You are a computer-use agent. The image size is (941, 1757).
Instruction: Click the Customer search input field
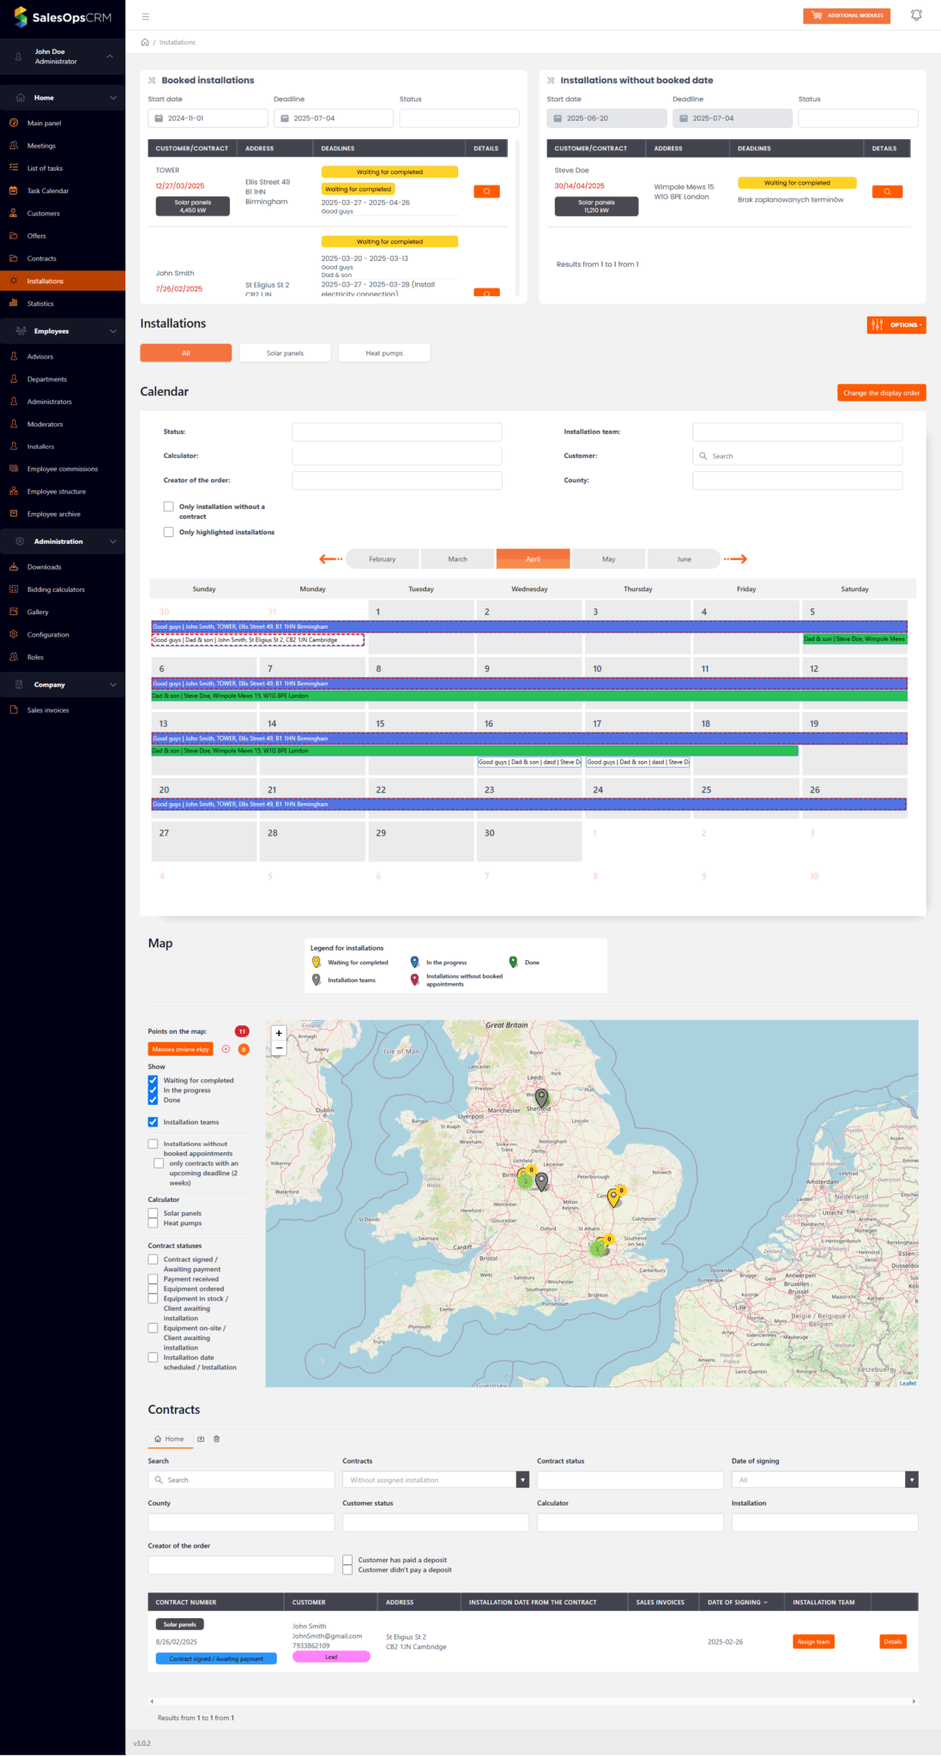point(797,456)
